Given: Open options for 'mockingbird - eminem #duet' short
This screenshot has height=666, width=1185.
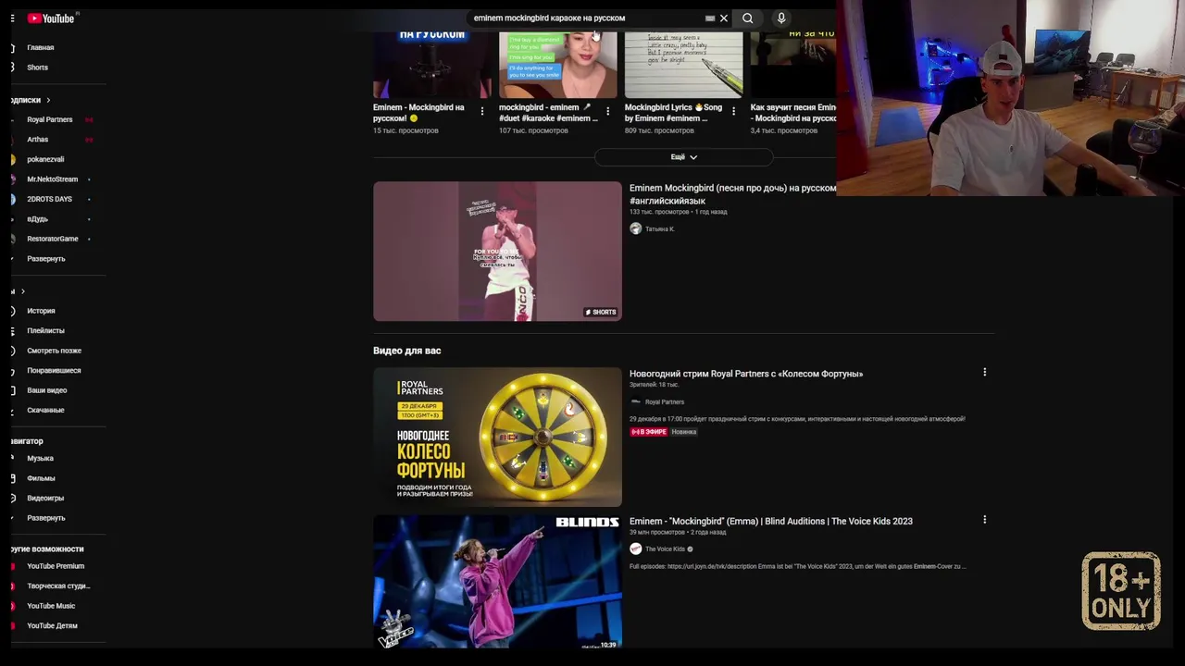Looking at the screenshot, I should [607, 111].
